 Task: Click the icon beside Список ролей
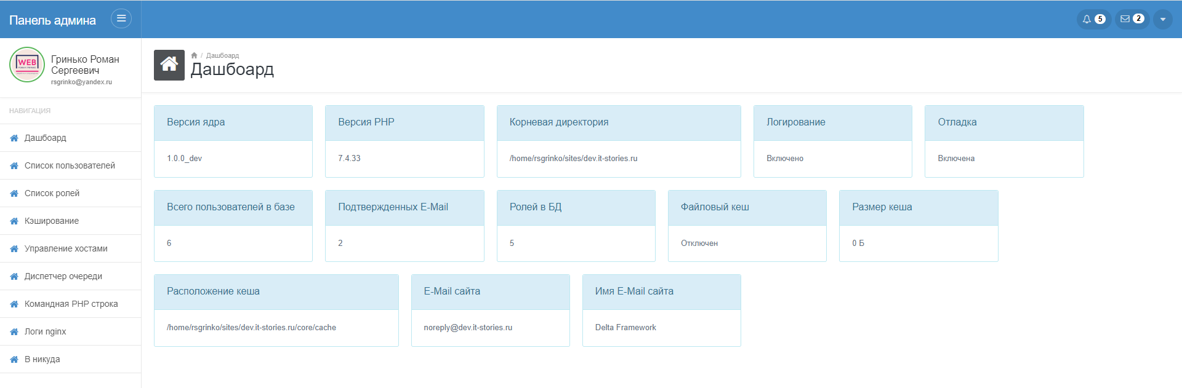tap(14, 194)
